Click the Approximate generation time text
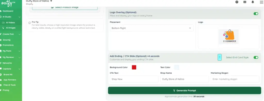Viewport: 264px width, 101px height. (185, 96)
